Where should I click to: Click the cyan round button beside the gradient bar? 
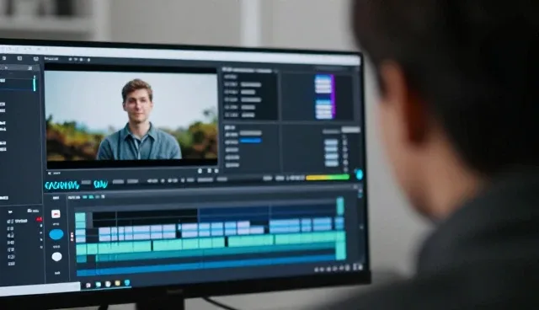tap(360, 174)
